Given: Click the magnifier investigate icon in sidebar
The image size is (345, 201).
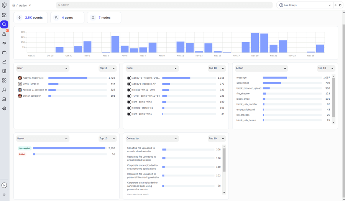Looking at the screenshot, I should coord(4,25).
